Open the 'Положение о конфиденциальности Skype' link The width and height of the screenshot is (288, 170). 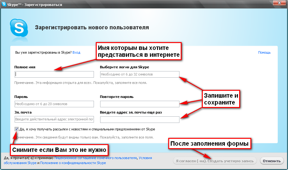click(73, 163)
